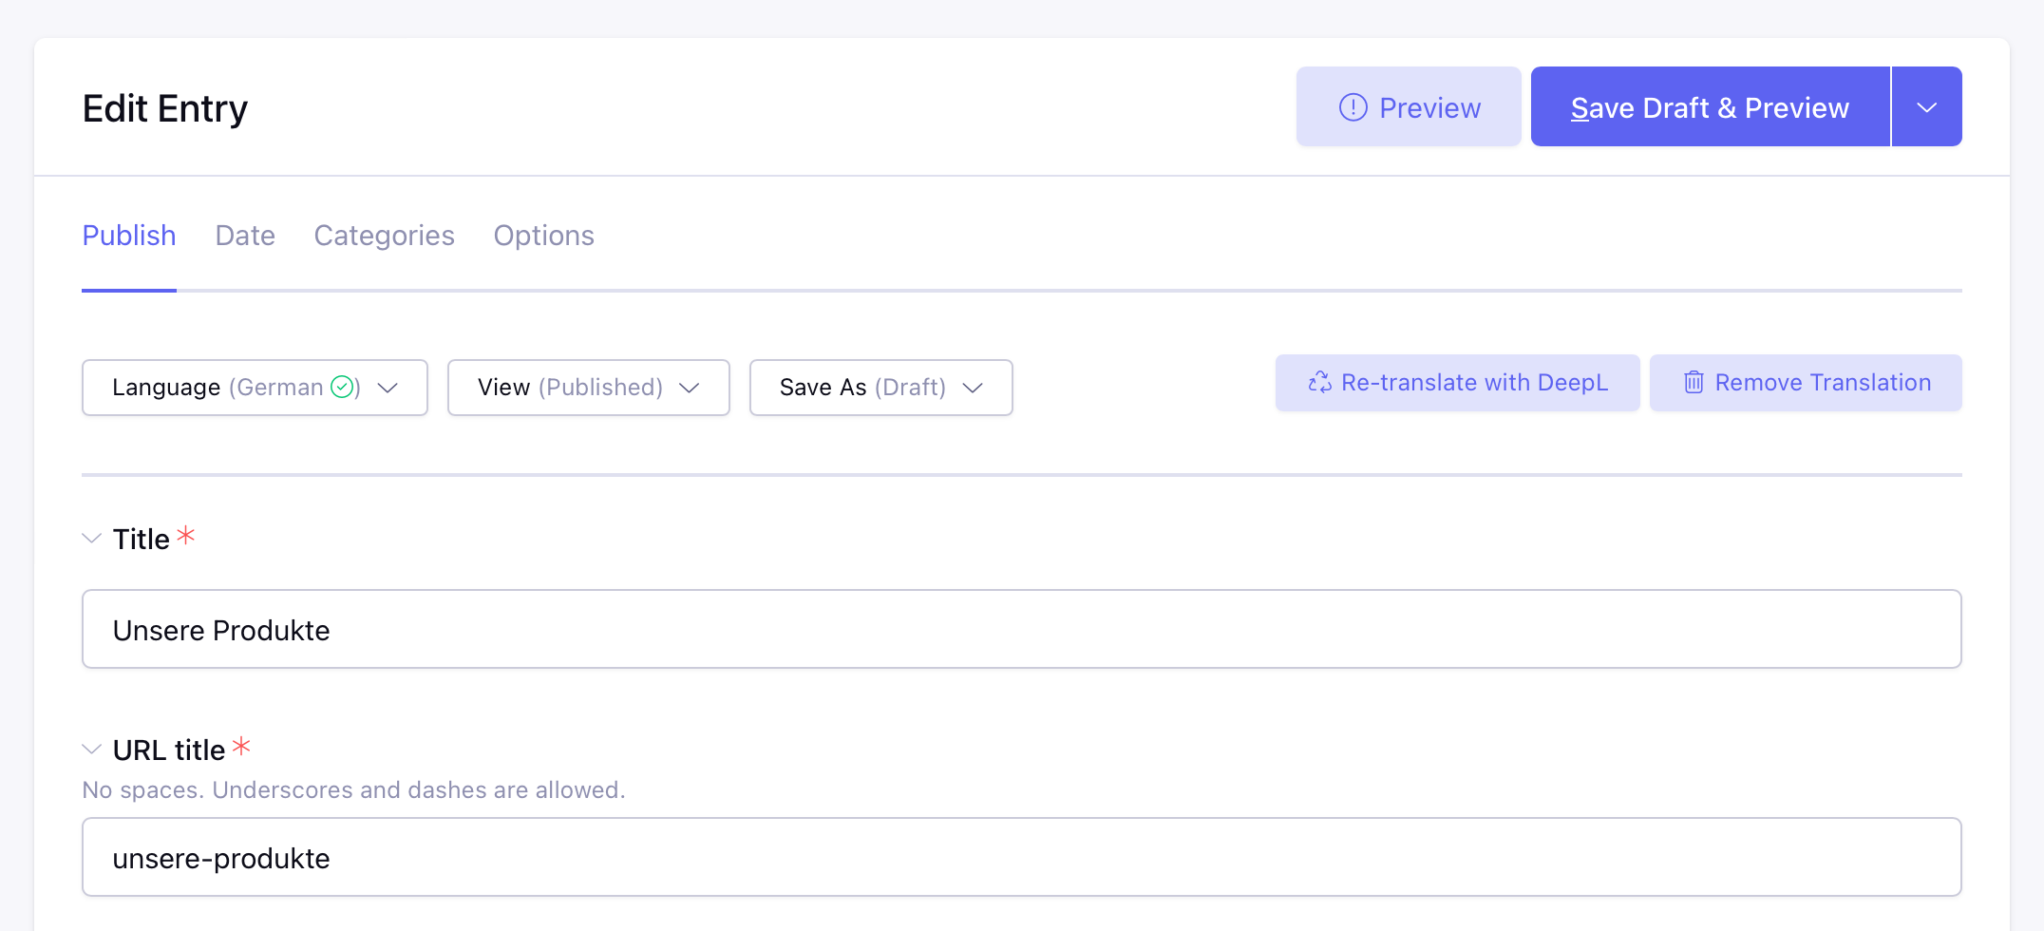Open the Language (German) dropdown
2044x931 pixels.
(x=255, y=388)
